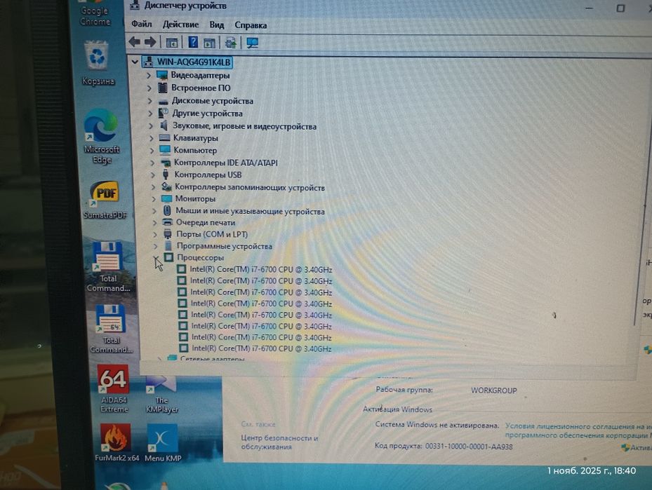Collapse the WIN-AQG4G91K4LB root node
This screenshot has width=652, height=490.
[x=135, y=62]
